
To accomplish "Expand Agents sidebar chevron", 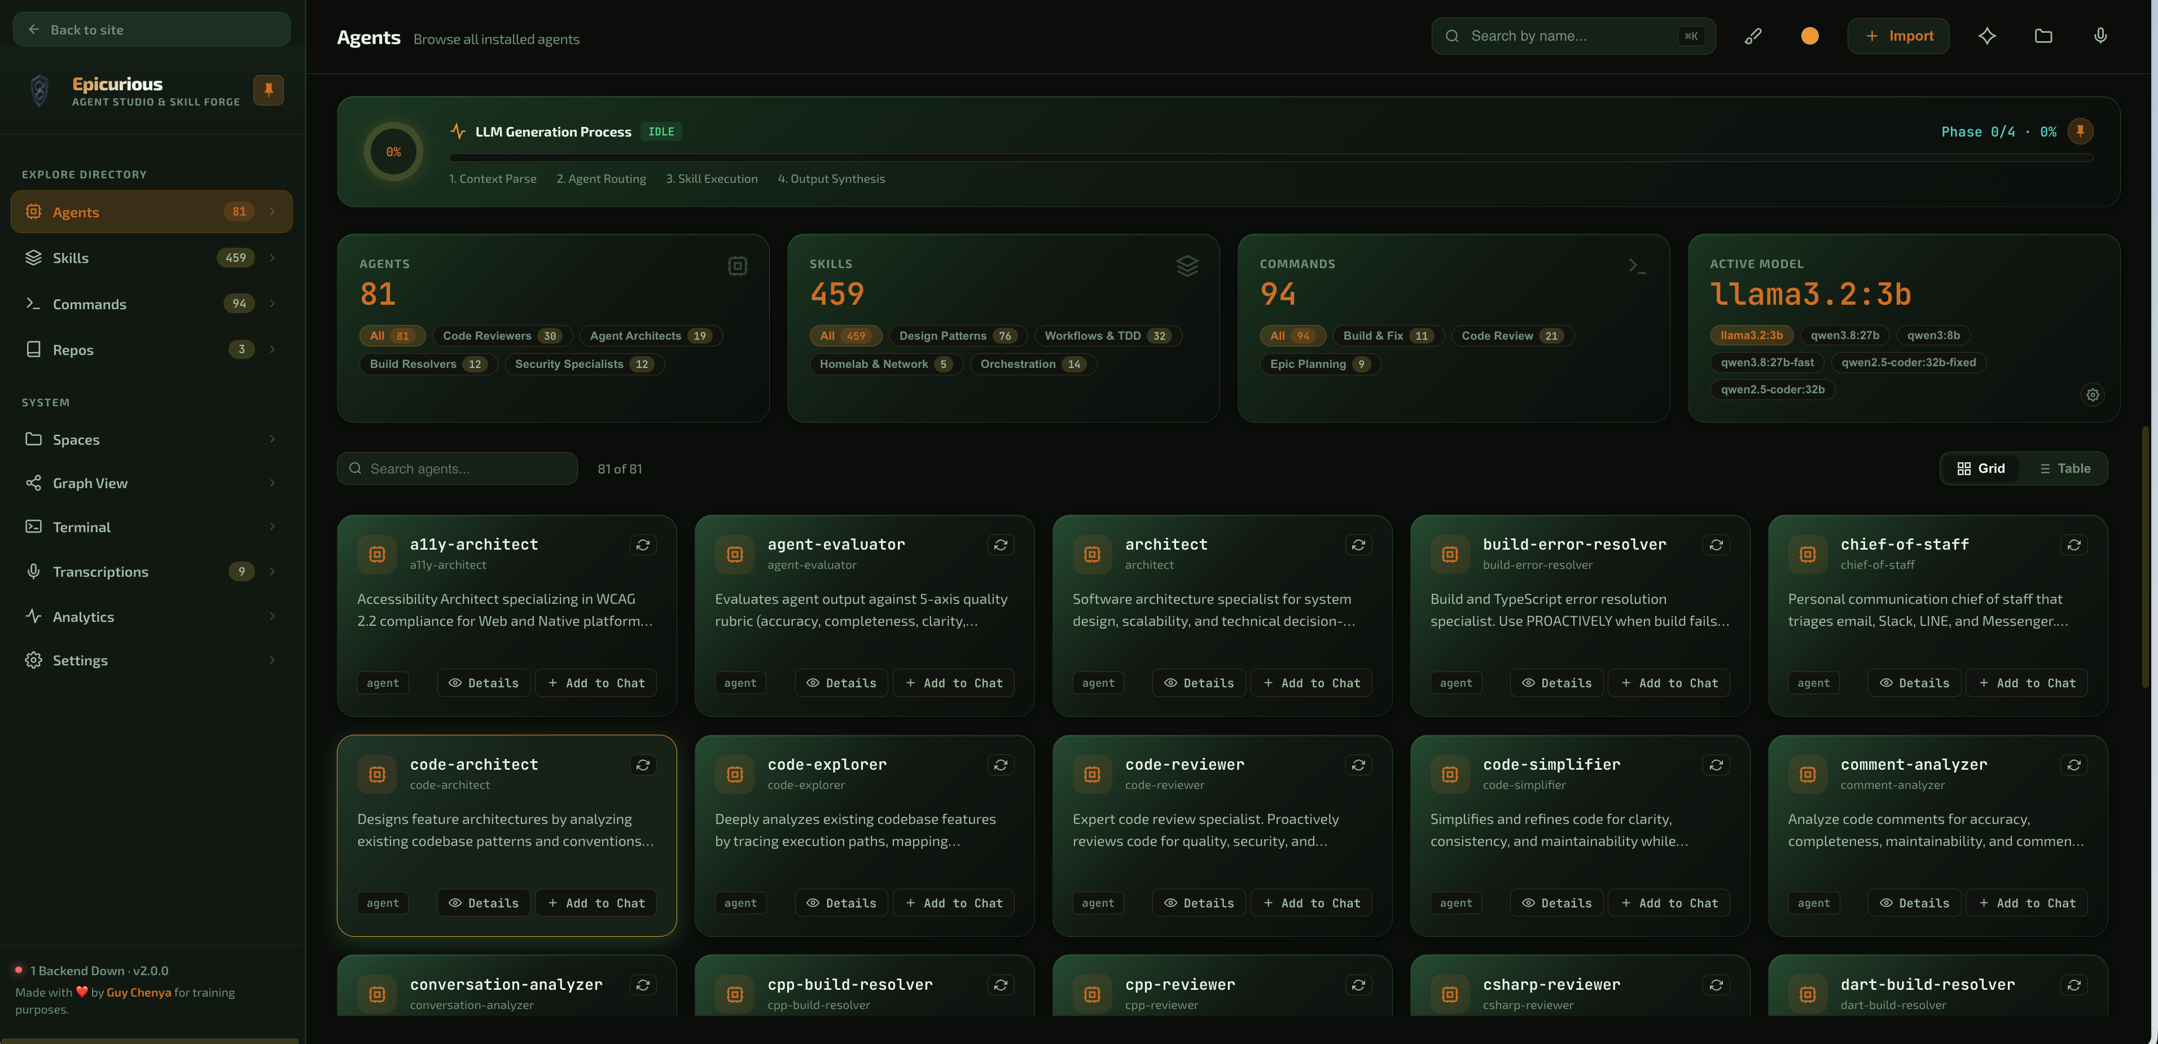I will click(272, 211).
